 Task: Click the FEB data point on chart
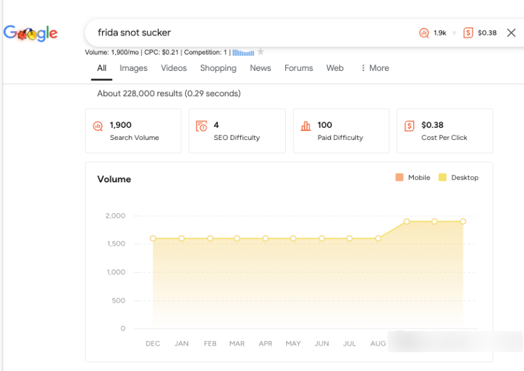pos(210,239)
